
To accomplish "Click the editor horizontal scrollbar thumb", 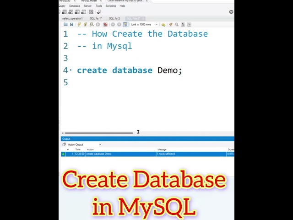I will [x=99, y=133].
